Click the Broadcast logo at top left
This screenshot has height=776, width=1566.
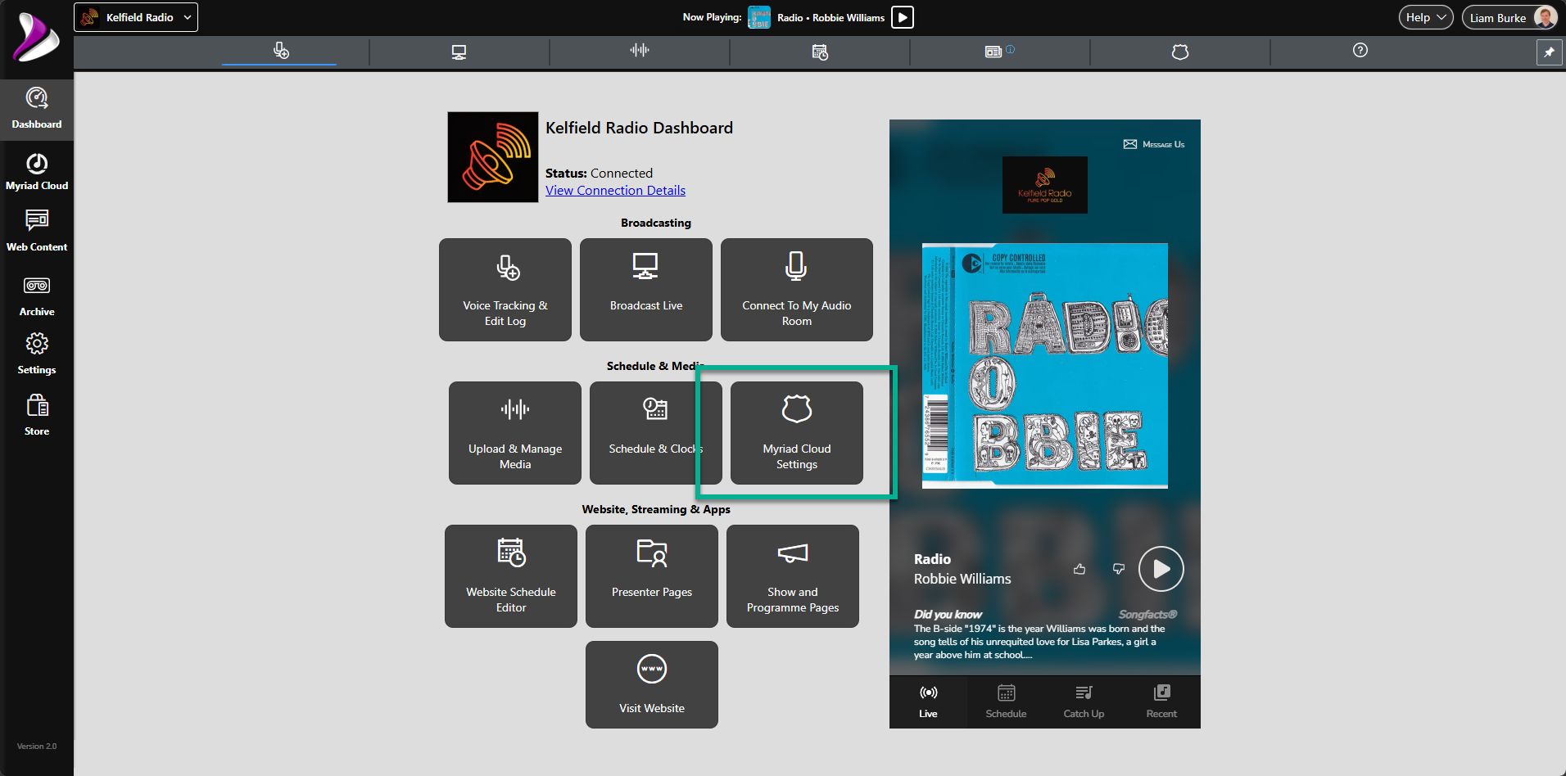pyautogui.click(x=36, y=38)
